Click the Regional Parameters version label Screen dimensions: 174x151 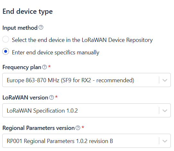click(39, 128)
